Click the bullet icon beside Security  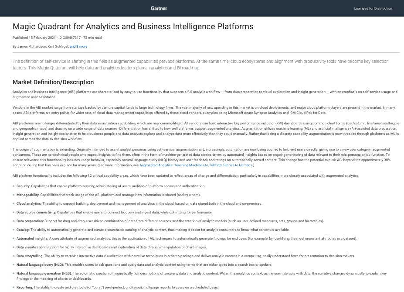(x=14, y=186)
